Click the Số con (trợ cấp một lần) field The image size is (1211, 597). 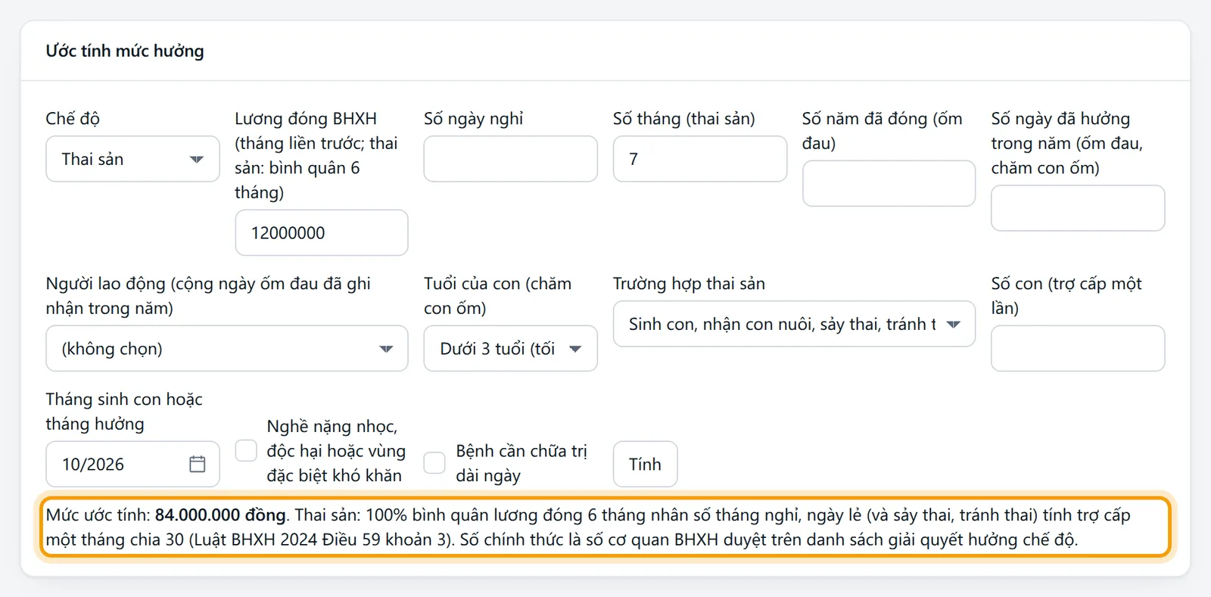1078,348
